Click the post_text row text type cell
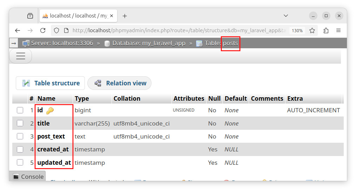356x191 pixels. coord(80,136)
